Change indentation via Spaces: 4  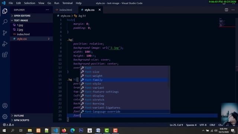click(x=191, y=125)
